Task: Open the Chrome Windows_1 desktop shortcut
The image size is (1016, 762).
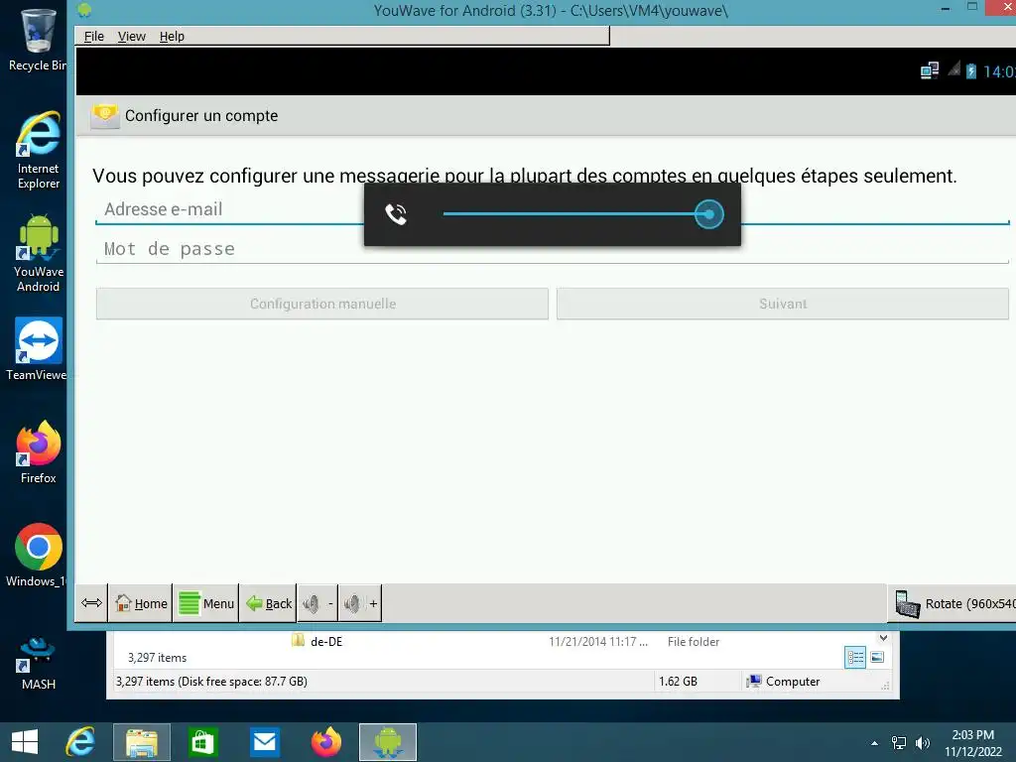Action: point(38,556)
